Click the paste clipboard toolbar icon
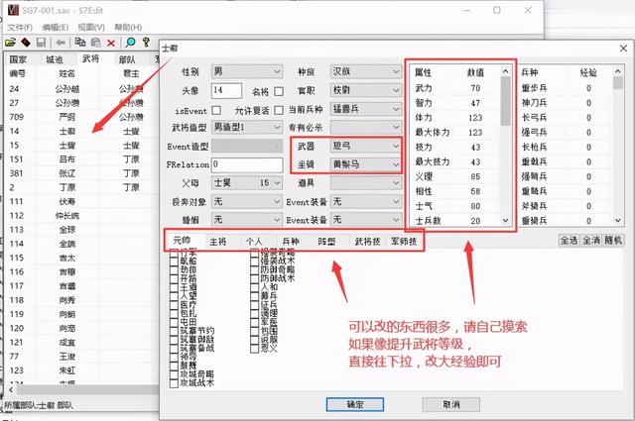Viewport: 635px width, 421px height. [x=95, y=43]
